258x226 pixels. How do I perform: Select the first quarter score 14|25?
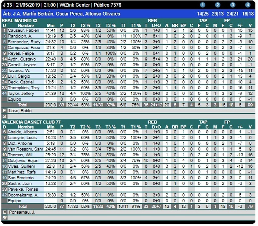[203, 14]
